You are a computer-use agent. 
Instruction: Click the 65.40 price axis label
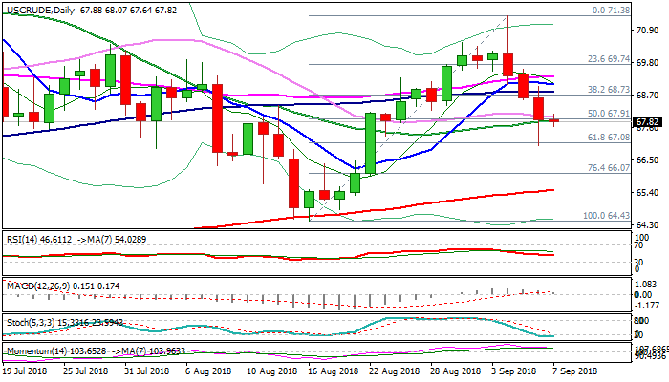click(648, 192)
